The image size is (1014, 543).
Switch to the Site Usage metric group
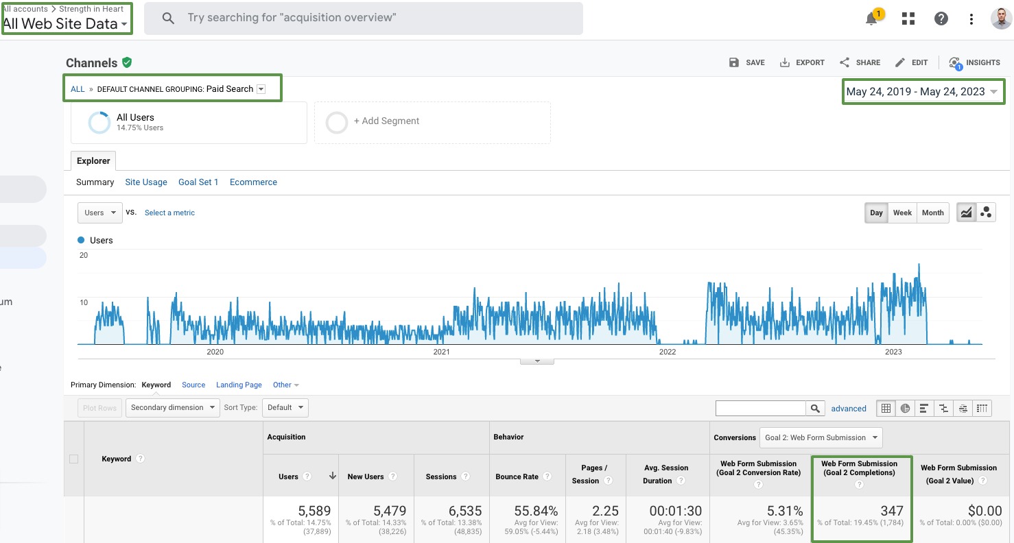pyautogui.click(x=146, y=182)
